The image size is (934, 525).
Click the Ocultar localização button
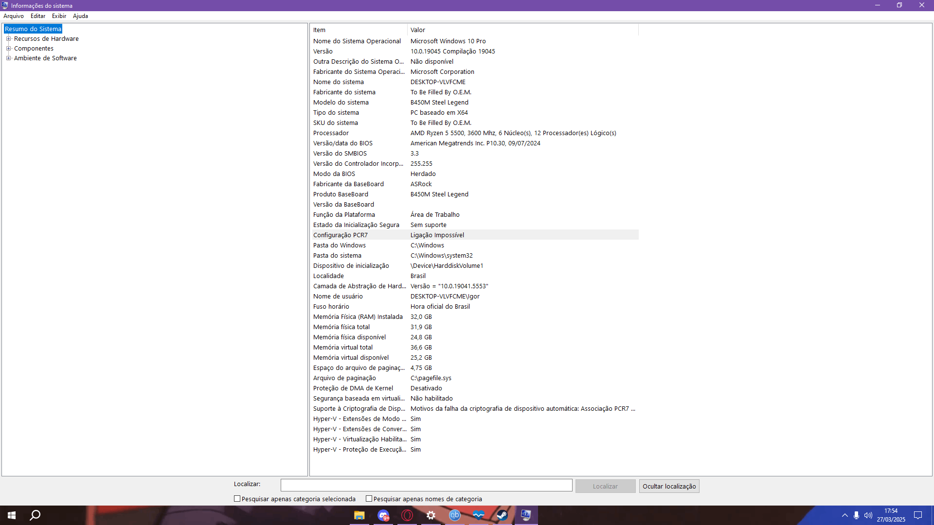point(669,486)
